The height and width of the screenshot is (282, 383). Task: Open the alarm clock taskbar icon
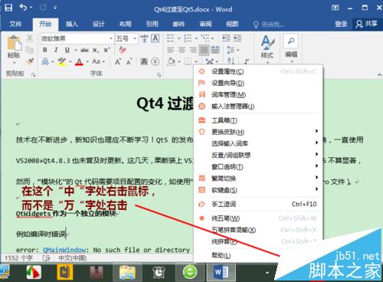[159, 272]
